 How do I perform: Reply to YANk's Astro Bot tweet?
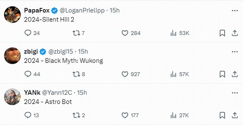28,115
